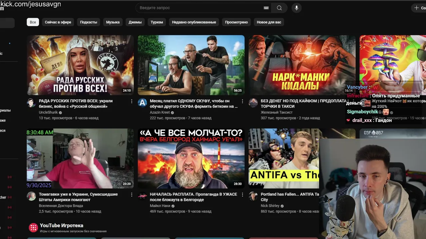Click the kick.com/jesusavgn watermark text

click(x=30, y=4)
